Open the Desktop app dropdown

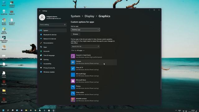85,30
